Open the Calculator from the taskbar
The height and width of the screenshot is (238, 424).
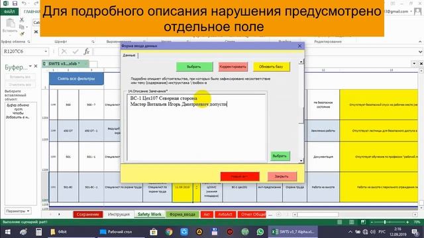pyautogui.click(x=38, y=232)
